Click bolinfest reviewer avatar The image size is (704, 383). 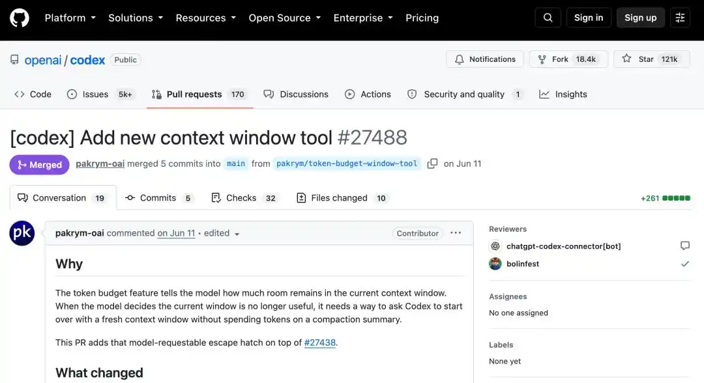495,264
